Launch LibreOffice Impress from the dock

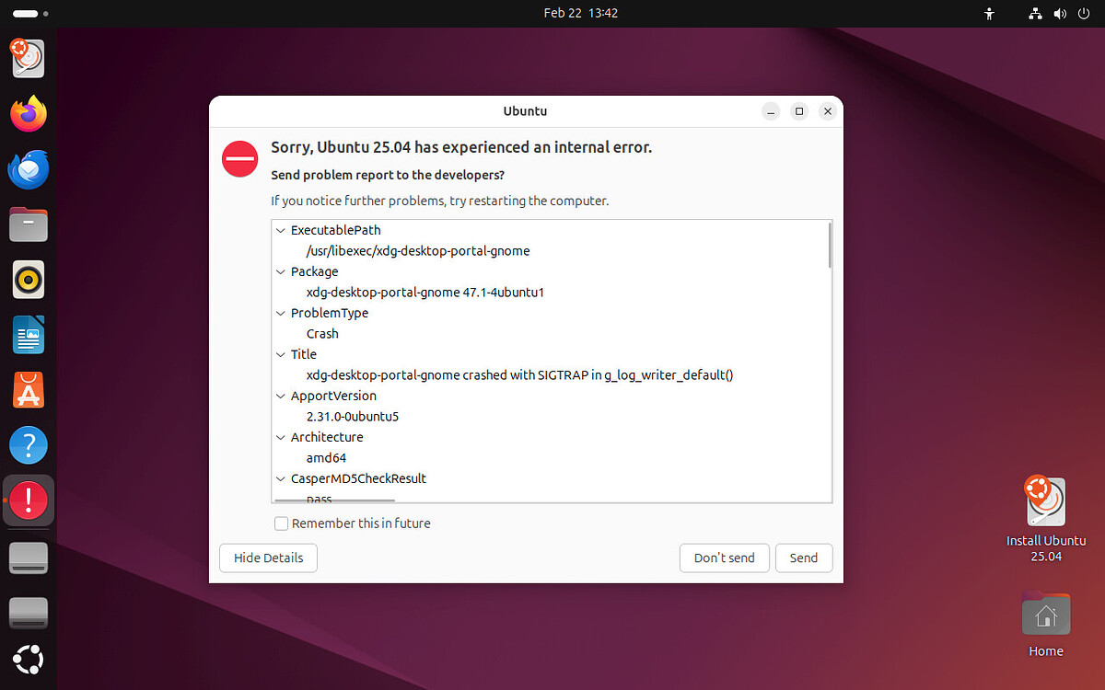[28, 335]
